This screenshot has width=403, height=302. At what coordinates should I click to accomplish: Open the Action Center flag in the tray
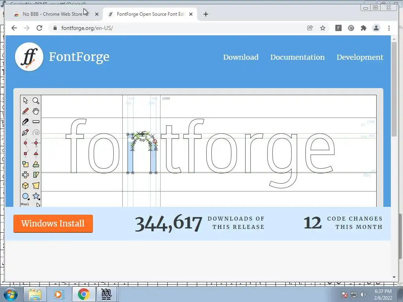[344, 295]
